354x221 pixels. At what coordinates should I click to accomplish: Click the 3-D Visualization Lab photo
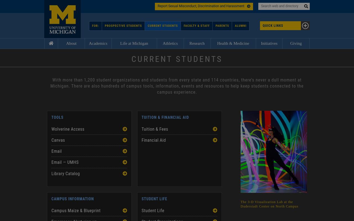coord(274,152)
